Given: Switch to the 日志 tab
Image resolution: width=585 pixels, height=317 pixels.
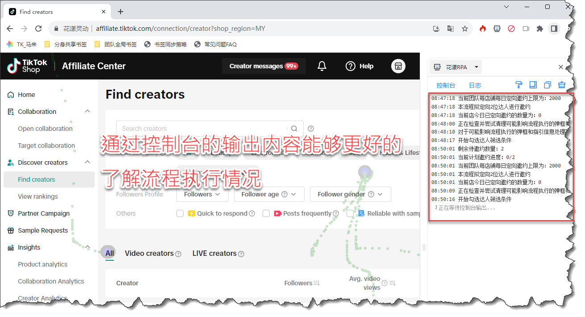Looking at the screenshot, I should [475, 85].
